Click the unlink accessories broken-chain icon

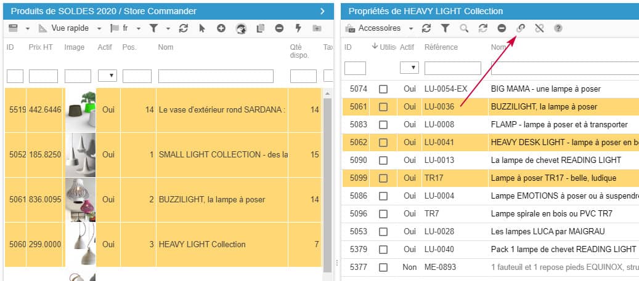point(540,28)
